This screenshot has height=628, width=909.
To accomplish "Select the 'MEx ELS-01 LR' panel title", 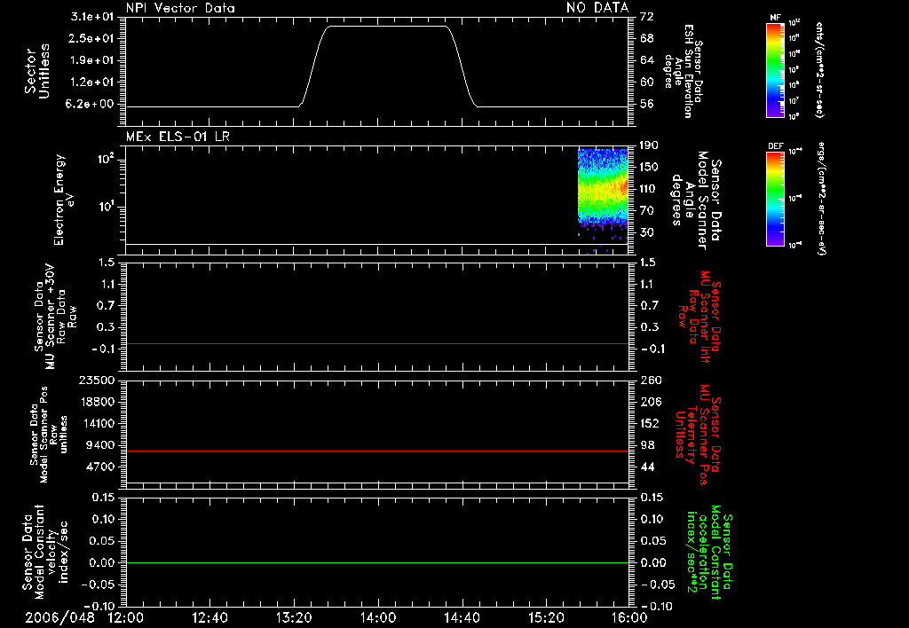I will [x=178, y=137].
